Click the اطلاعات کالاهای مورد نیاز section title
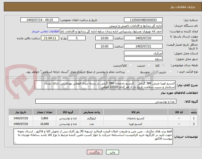This screenshot has width=202, height=159. tap(179, 93)
